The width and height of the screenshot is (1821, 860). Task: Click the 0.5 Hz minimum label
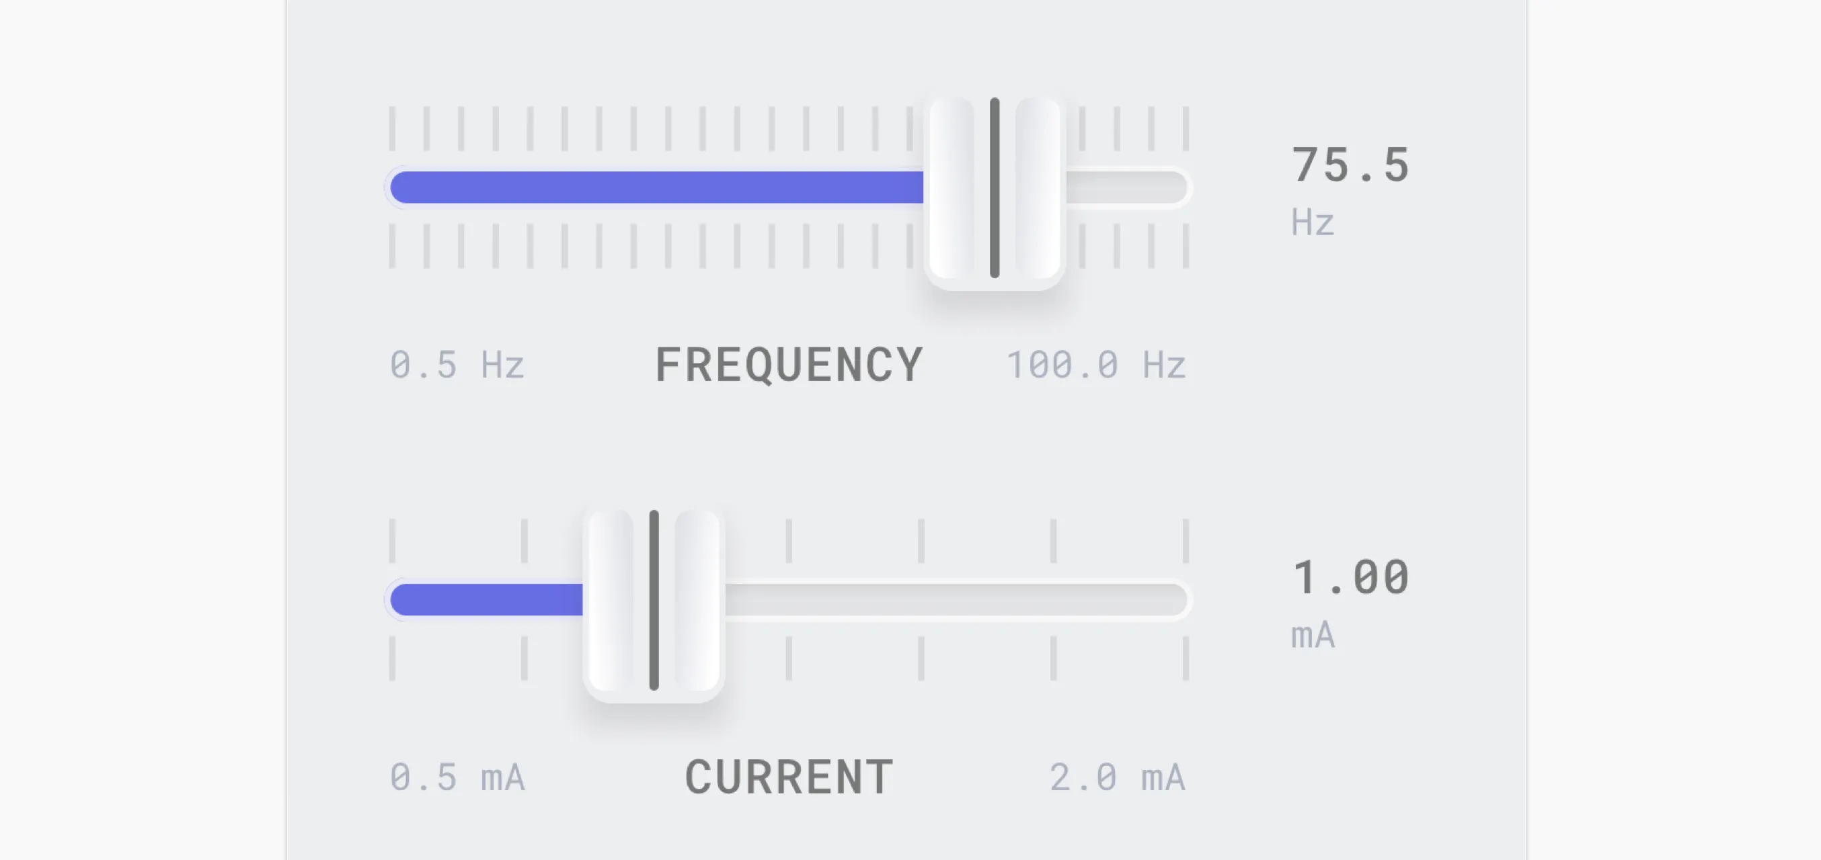click(x=457, y=365)
